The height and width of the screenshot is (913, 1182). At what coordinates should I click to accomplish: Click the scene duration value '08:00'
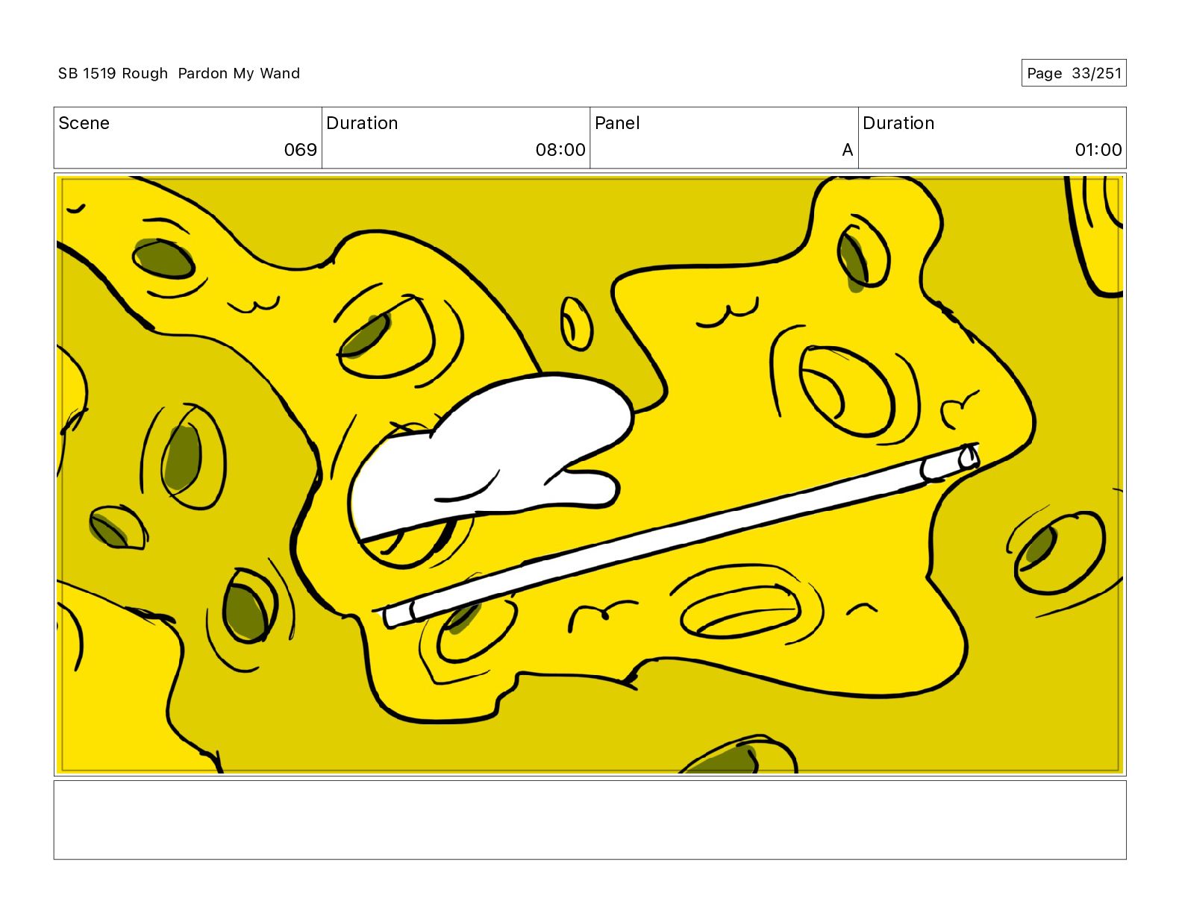pyautogui.click(x=560, y=150)
